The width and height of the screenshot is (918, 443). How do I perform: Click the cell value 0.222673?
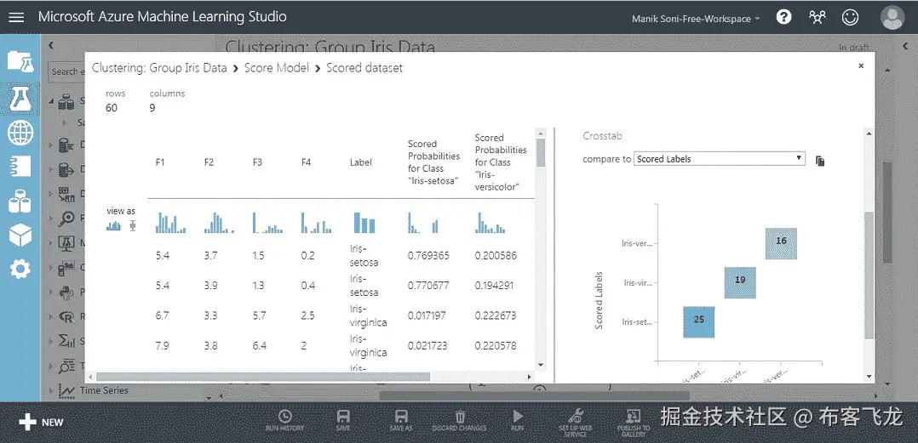point(496,315)
